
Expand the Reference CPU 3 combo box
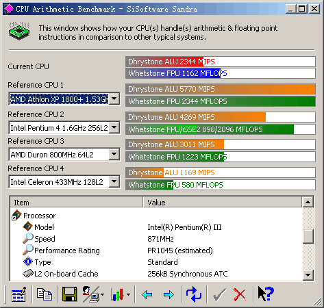click(x=114, y=155)
